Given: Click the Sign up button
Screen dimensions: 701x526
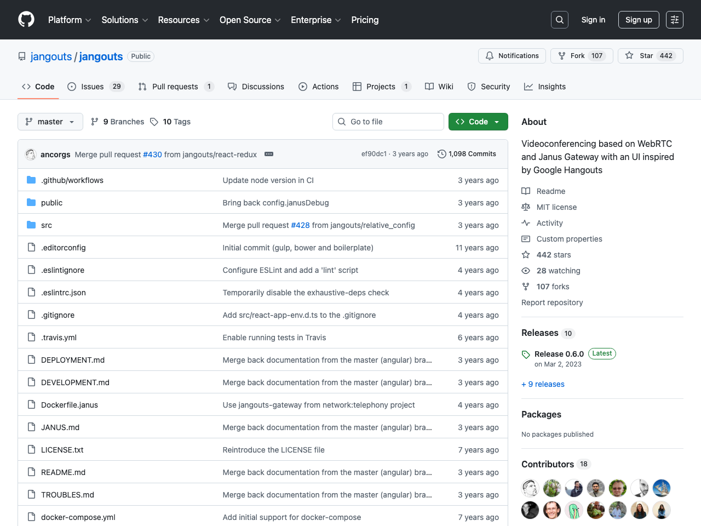Looking at the screenshot, I should point(639,20).
